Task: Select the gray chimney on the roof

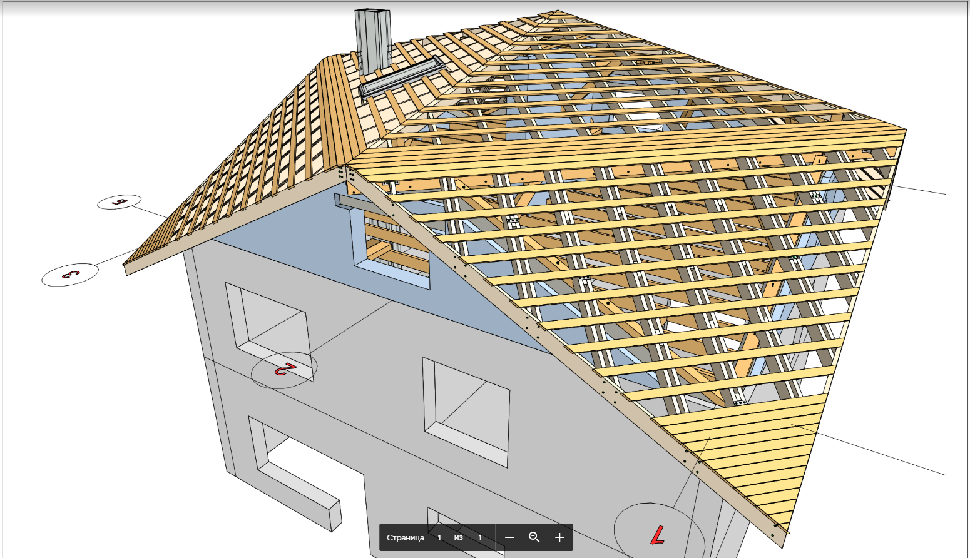Action: 373,41
